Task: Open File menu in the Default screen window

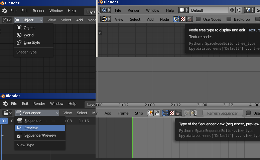Action: tap(118, 10)
